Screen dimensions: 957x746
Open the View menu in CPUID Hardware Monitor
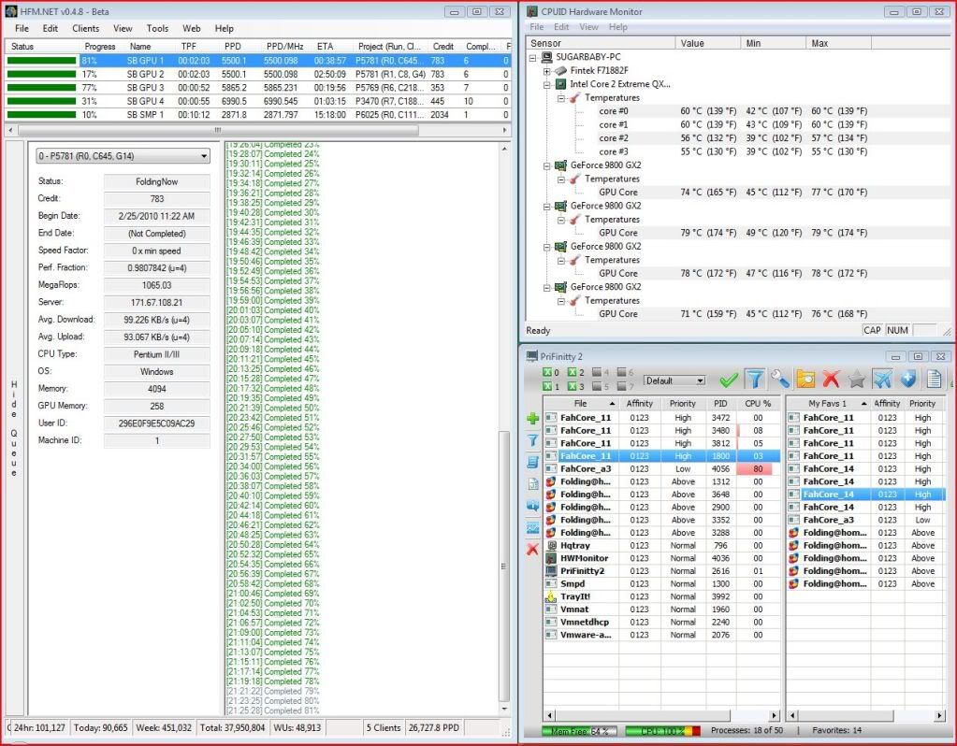coord(588,27)
